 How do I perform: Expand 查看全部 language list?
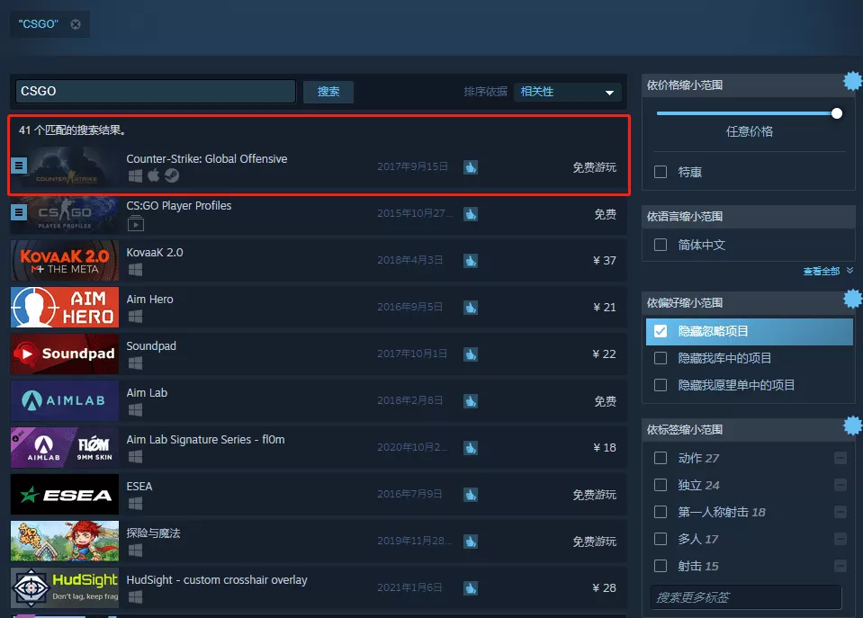click(x=828, y=271)
